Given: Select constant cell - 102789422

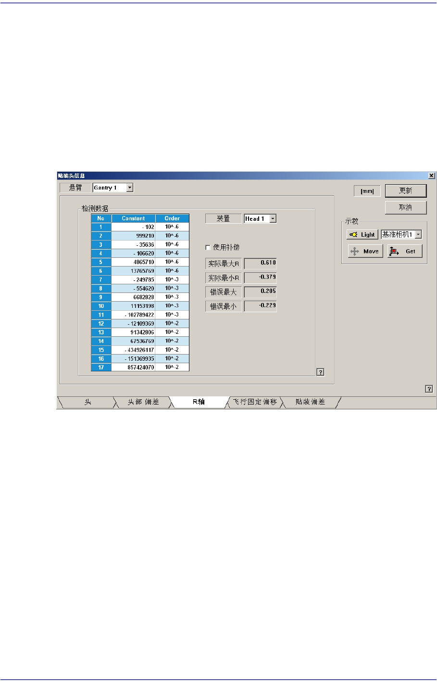Looking at the screenshot, I should pyautogui.click(x=133, y=315).
